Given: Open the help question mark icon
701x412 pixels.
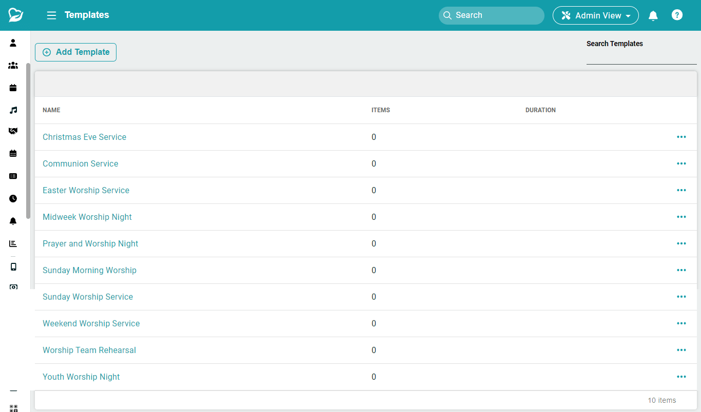Looking at the screenshot, I should click(x=677, y=15).
